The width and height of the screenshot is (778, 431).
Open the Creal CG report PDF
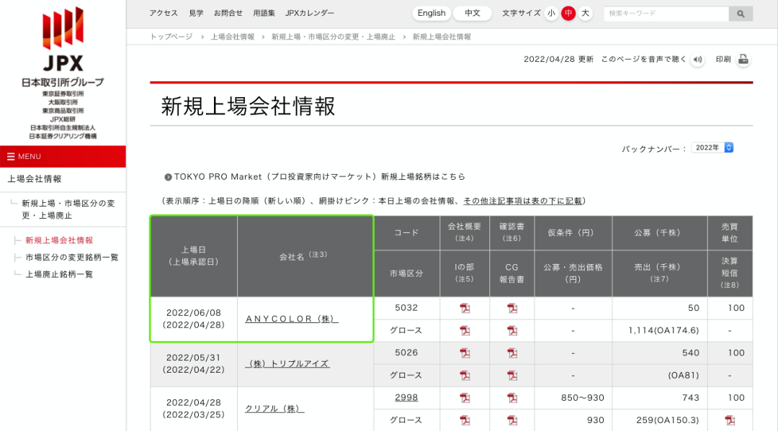coord(511,420)
